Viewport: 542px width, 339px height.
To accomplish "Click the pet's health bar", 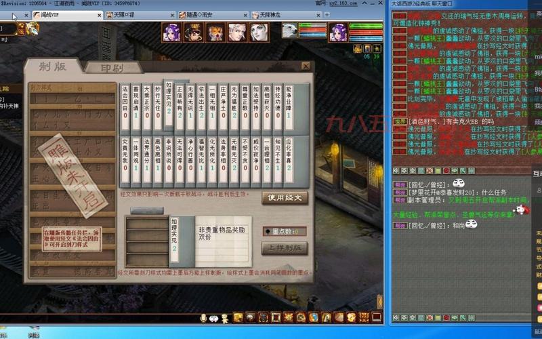I will [312, 26].
